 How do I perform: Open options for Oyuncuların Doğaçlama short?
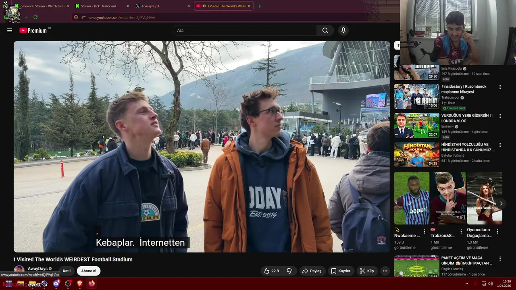coord(497,232)
